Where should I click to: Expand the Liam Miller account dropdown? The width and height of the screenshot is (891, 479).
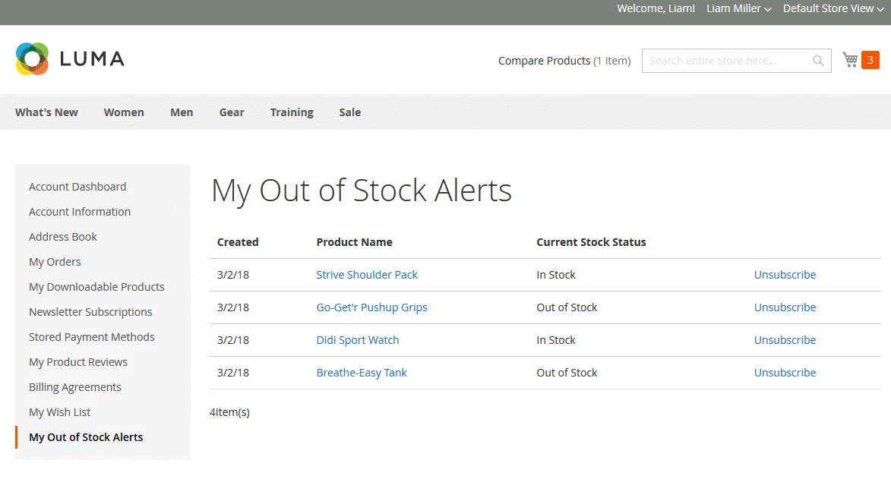coord(738,9)
